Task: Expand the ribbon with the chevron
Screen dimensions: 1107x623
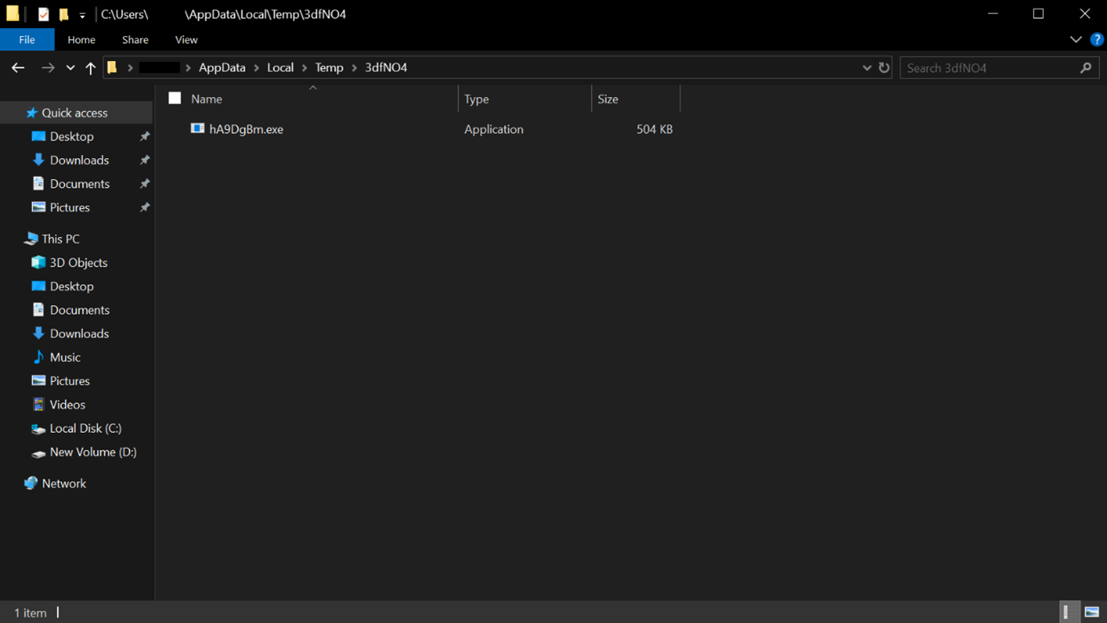Action: pyautogui.click(x=1076, y=39)
